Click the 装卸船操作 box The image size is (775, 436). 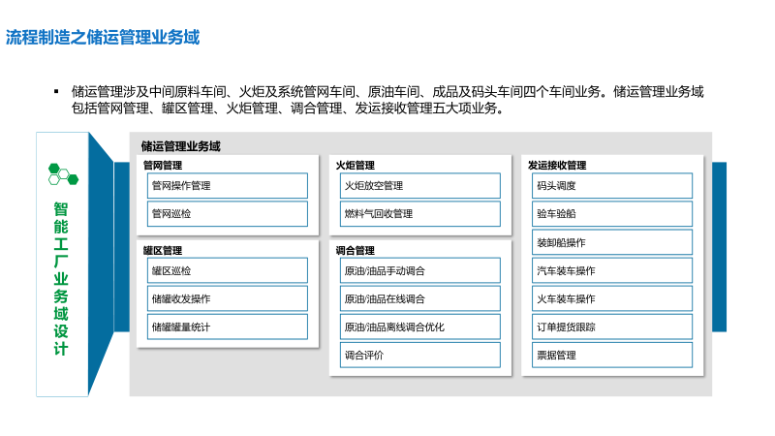coord(612,242)
